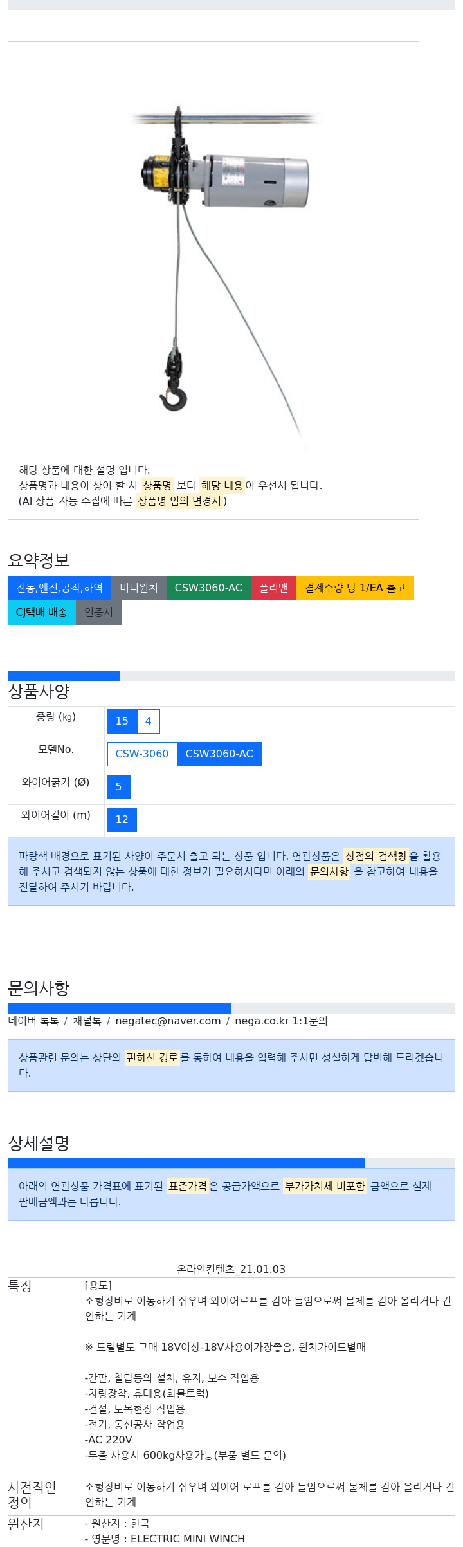463x1547 pixels.
Task: Click the yellow 결제수량 당 1/EA 출고 tag
Action: click(355, 588)
